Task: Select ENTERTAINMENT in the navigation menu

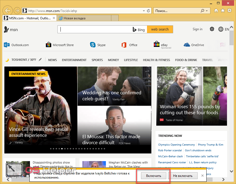Action: [74, 60]
